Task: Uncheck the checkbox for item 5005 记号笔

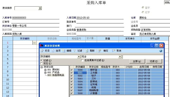Action: [x=71, y=84]
